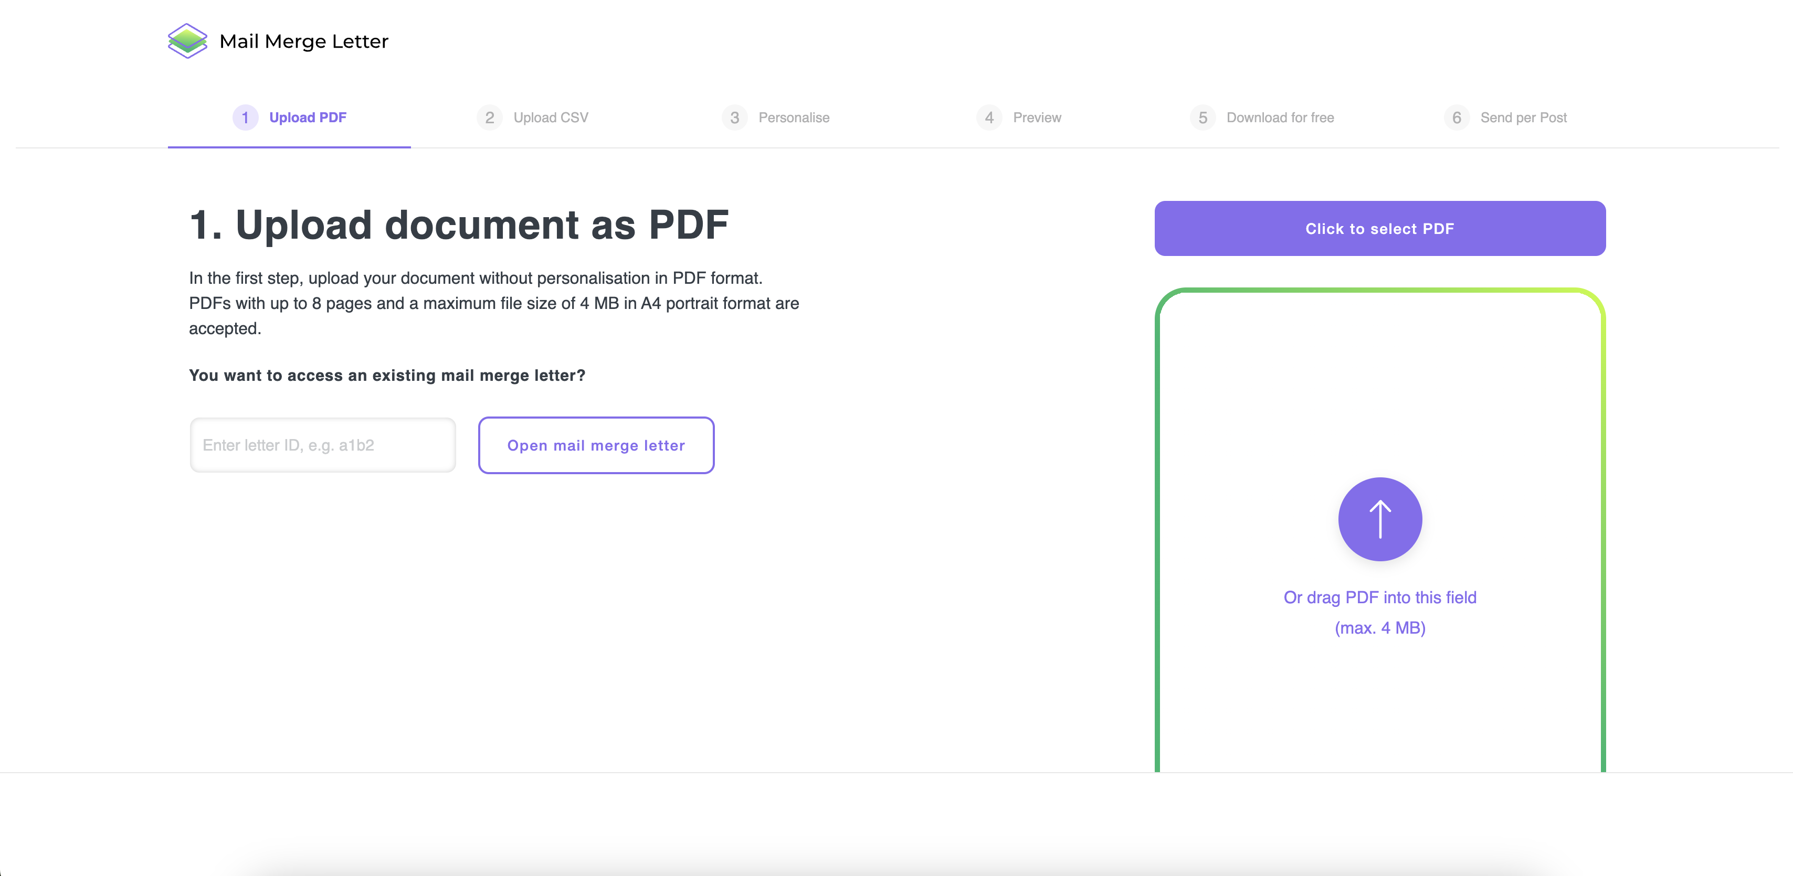The height and width of the screenshot is (876, 1793).
Task: Focus the letter ID input field
Action: (322, 445)
